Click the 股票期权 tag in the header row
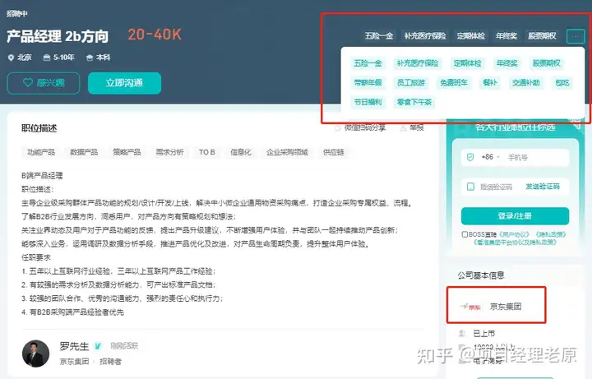The image size is (592, 379). (x=542, y=36)
